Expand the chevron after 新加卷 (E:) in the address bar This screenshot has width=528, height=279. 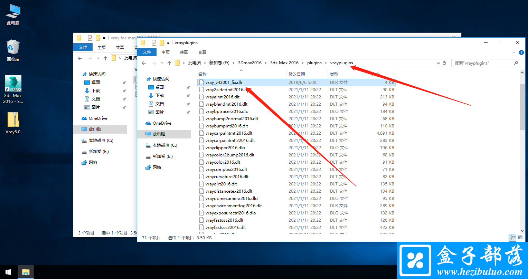(x=234, y=63)
